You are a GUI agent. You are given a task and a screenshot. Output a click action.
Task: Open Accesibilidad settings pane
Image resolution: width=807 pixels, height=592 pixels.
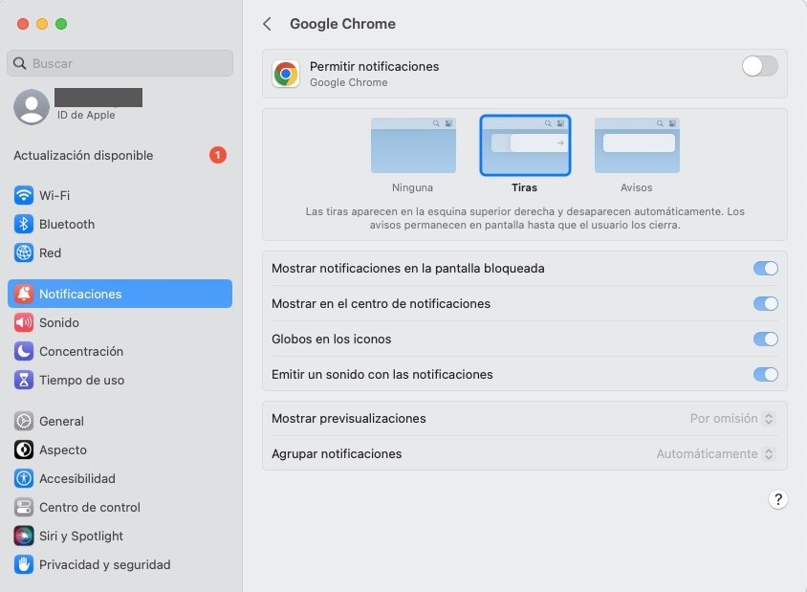tap(120, 479)
